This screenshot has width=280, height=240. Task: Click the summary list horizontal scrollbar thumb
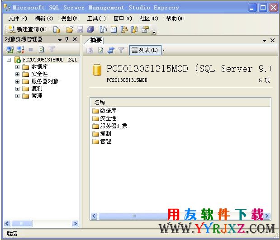coord(133,216)
